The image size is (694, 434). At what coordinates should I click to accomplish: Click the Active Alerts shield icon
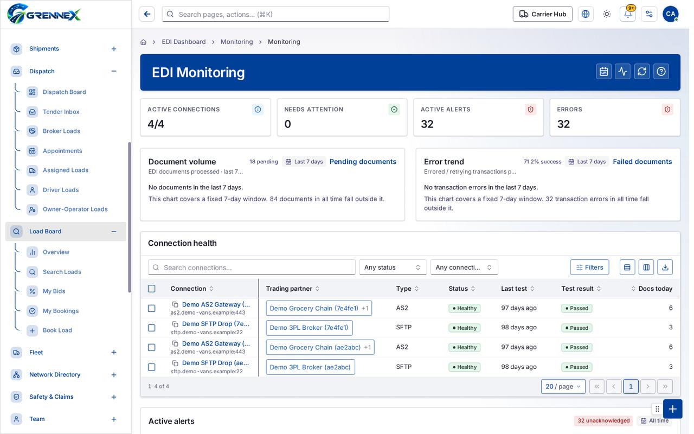point(530,110)
